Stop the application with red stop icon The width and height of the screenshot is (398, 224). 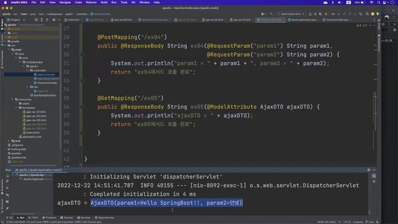(x=326, y=14)
